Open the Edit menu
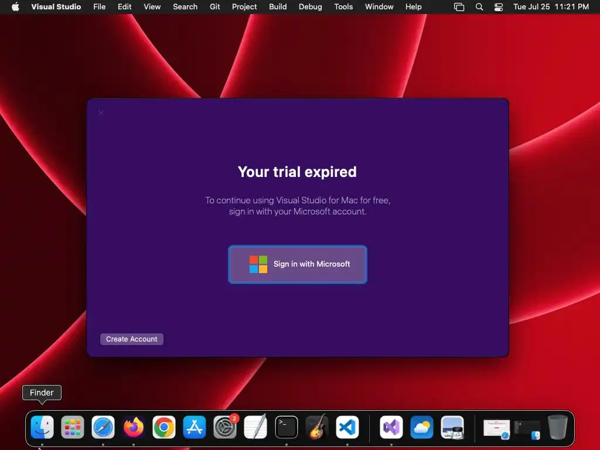 [124, 6]
